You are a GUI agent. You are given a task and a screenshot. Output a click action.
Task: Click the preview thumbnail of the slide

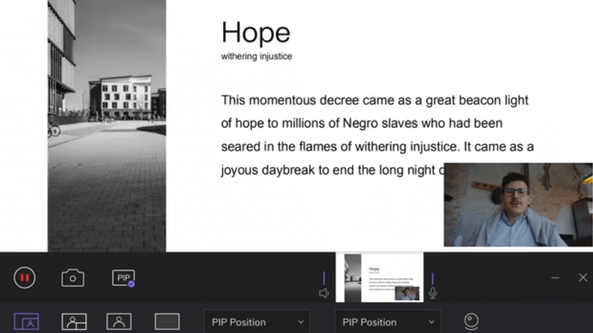[380, 277]
